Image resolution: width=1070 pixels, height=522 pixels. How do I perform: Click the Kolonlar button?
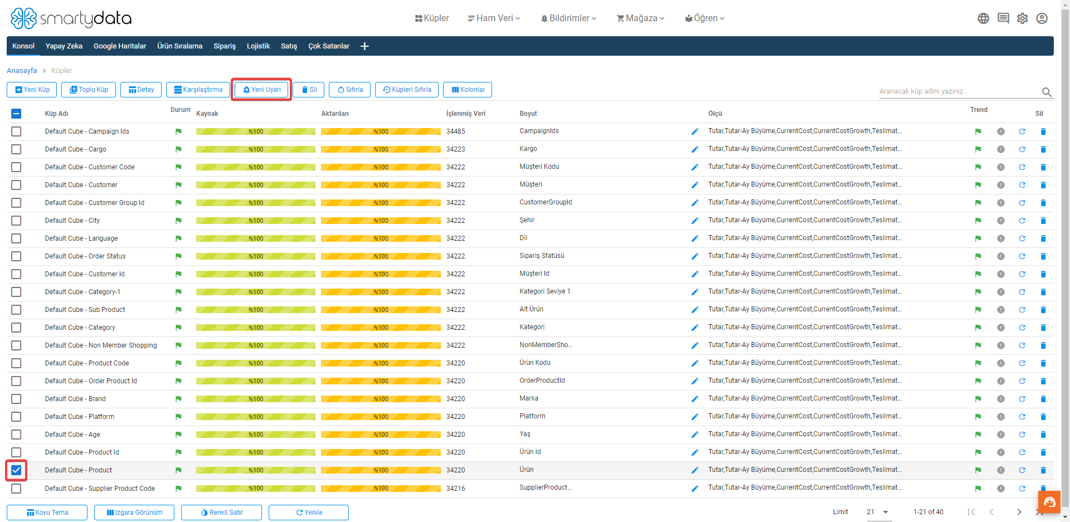tap(468, 90)
